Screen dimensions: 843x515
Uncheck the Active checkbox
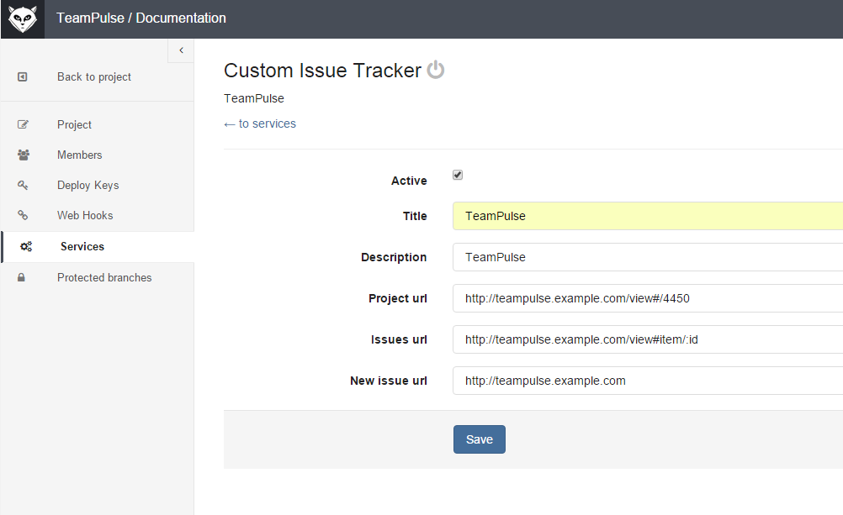tap(458, 175)
